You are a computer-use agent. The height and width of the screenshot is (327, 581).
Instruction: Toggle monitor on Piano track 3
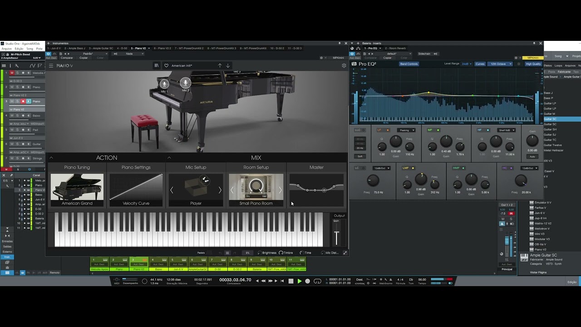(x=29, y=101)
